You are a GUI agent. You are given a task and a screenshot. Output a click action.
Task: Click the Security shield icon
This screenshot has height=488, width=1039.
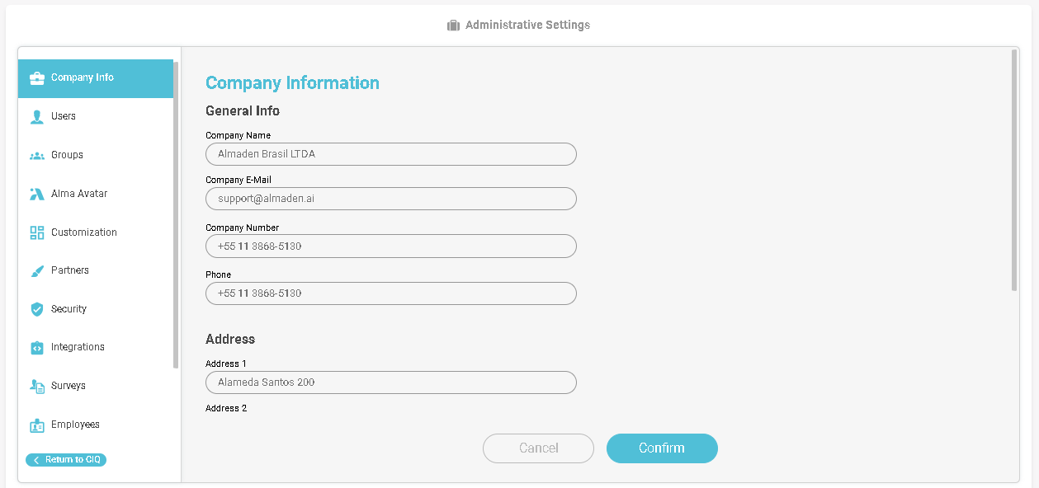tap(36, 309)
